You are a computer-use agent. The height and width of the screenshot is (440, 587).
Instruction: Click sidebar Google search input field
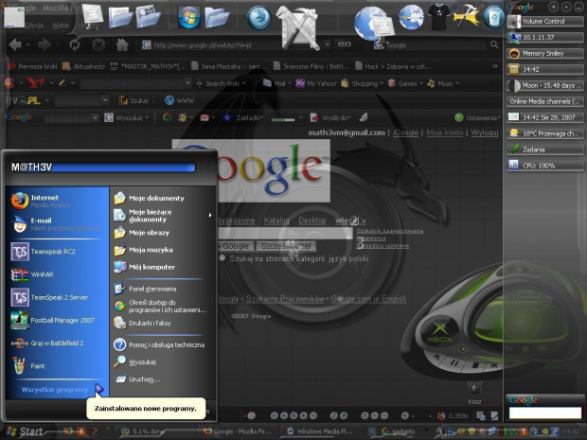coord(544,413)
